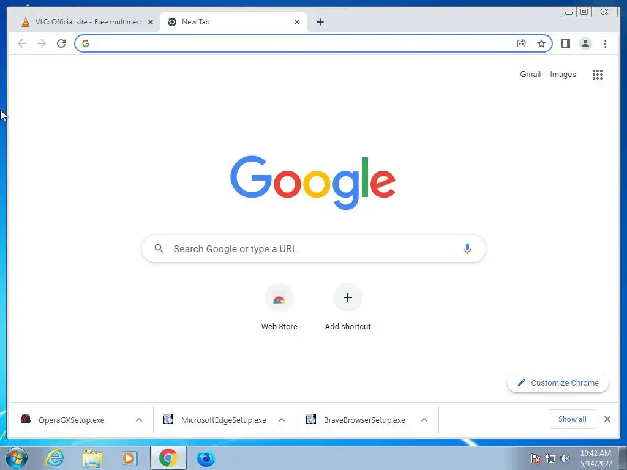Image resolution: width=627 pixels, height=470 pixels.
Task: Share this page icon in address bar
Action: click(x=522, y=43)
